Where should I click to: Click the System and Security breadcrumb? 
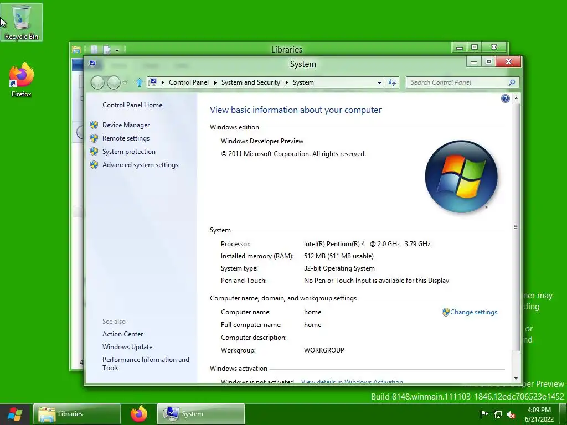[x=251, y=82]
